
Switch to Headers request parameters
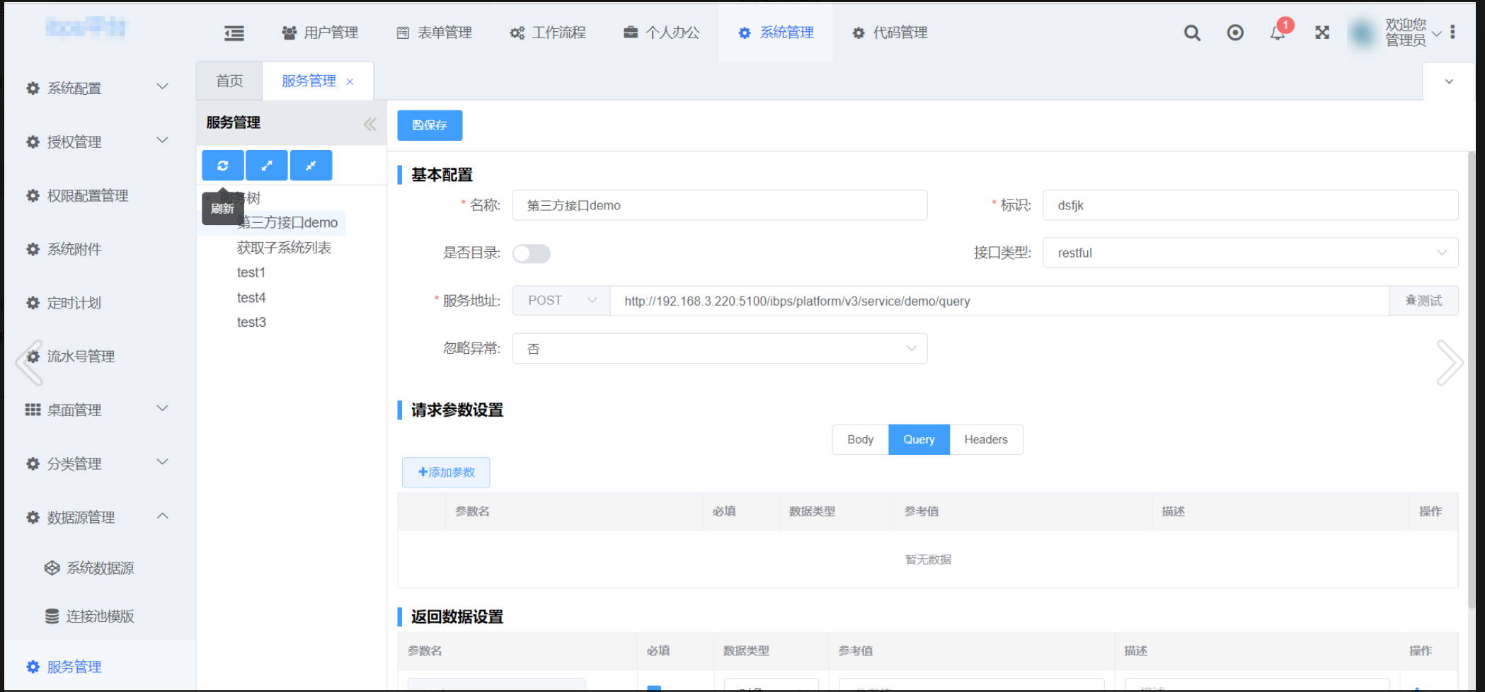click(985, 439)
